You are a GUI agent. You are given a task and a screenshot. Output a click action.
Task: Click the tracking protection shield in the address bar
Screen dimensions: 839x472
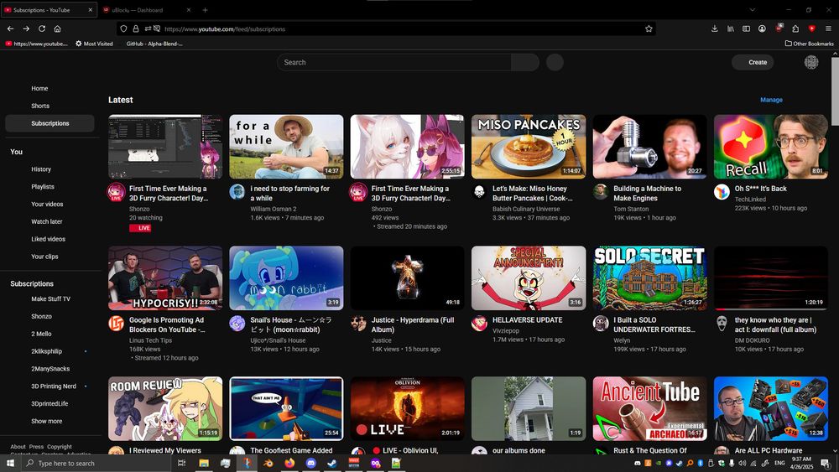[x=123, y=29]
